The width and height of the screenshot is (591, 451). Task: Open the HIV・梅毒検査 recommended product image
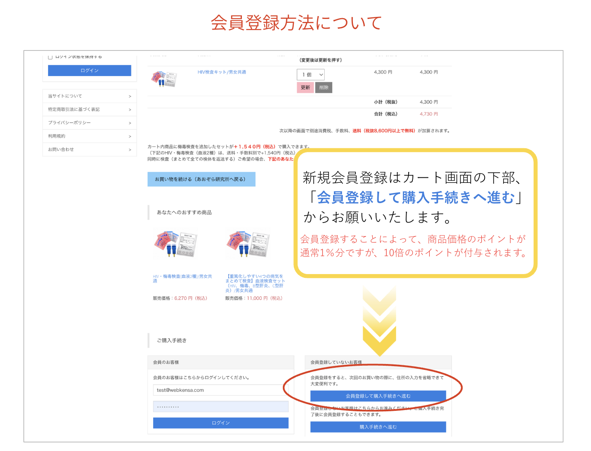pos(176,245)
